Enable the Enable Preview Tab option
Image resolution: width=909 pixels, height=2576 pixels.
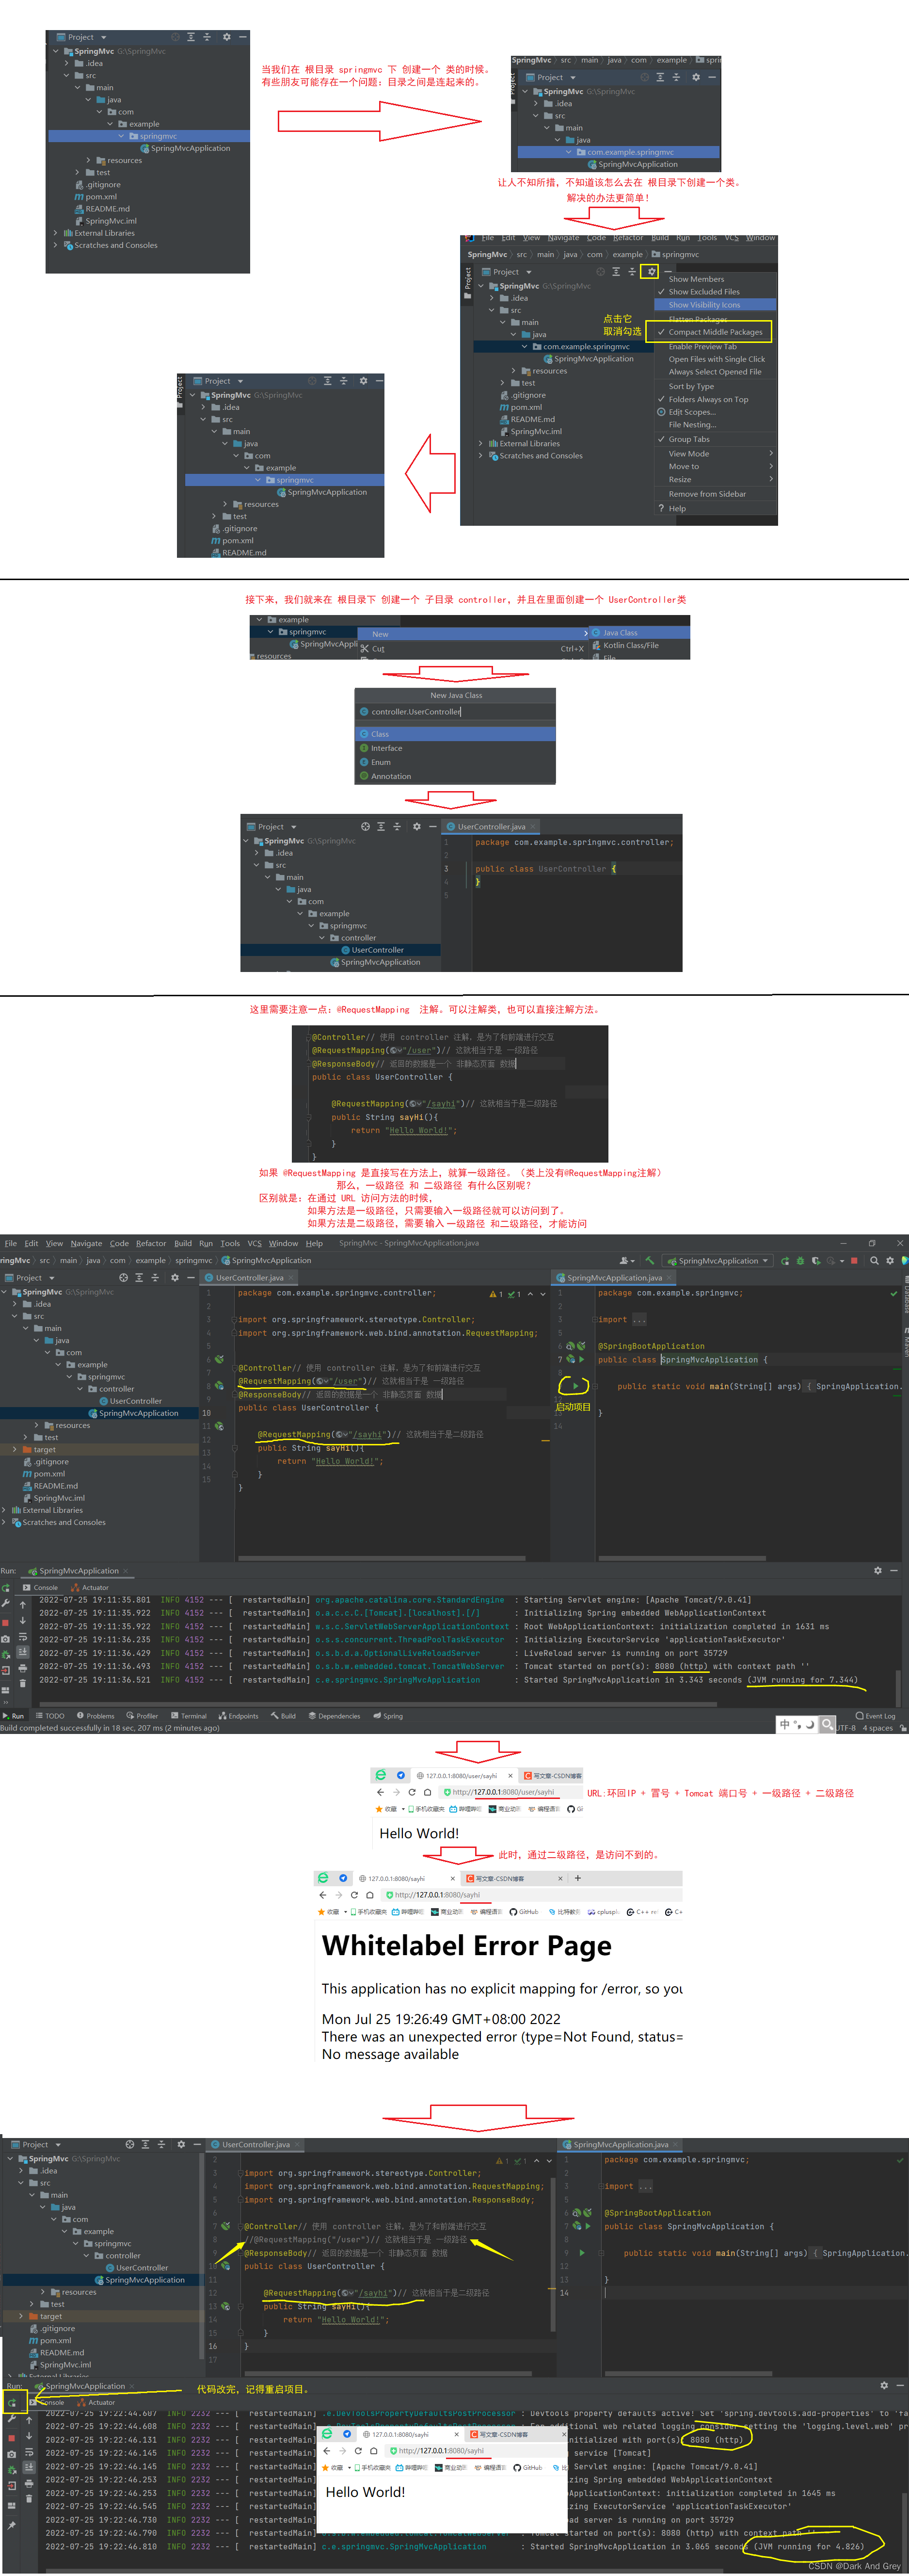[716, 346]
